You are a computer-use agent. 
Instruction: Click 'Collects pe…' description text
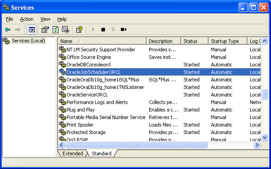tap(163, 102)
